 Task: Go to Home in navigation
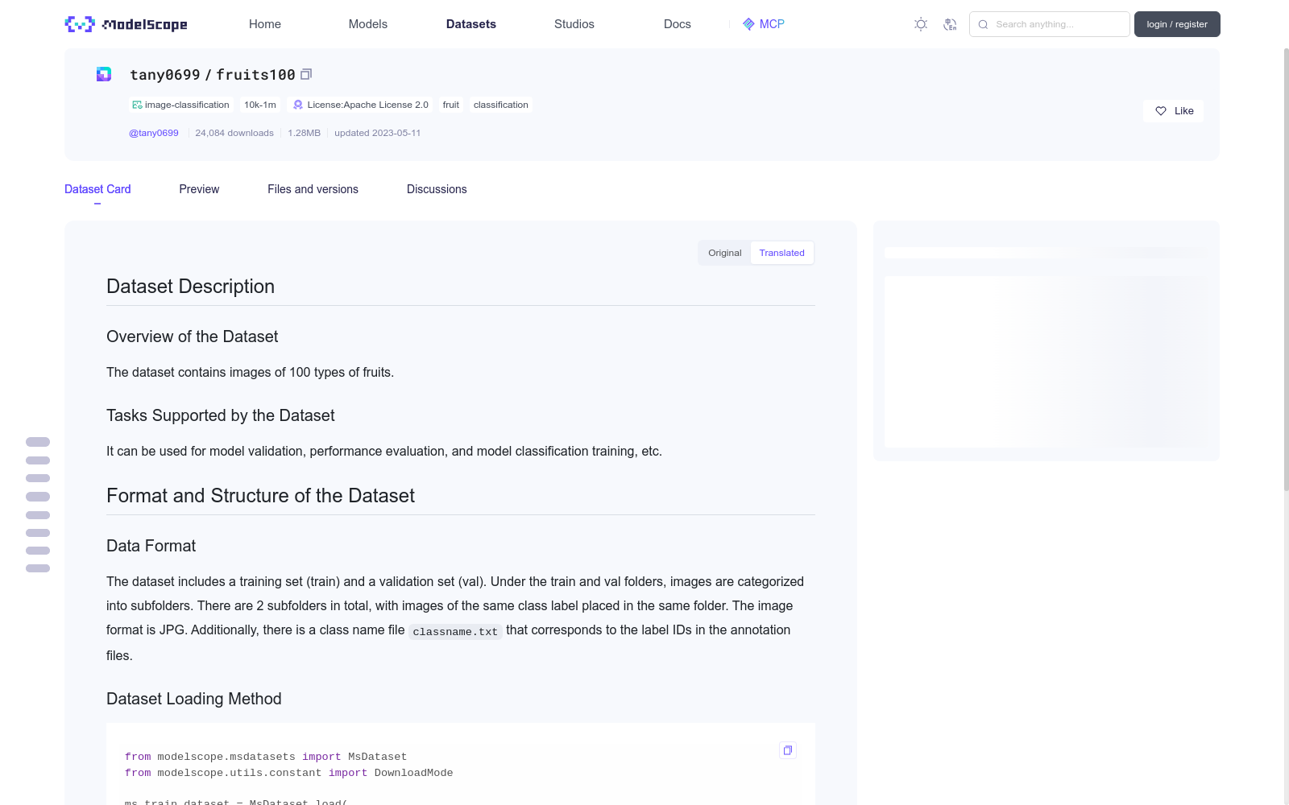pyautogui.click(x=265, y=24)
